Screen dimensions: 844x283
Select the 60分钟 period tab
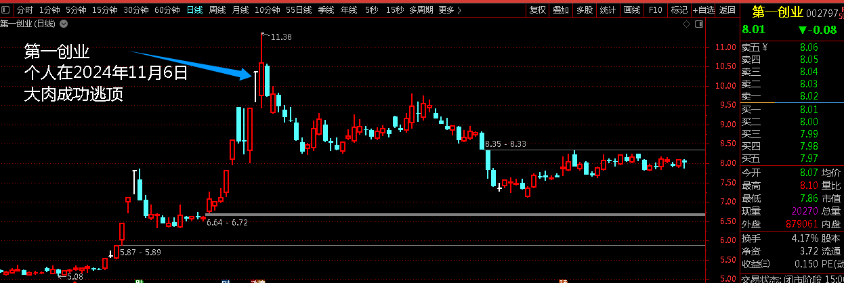point(167,10)
